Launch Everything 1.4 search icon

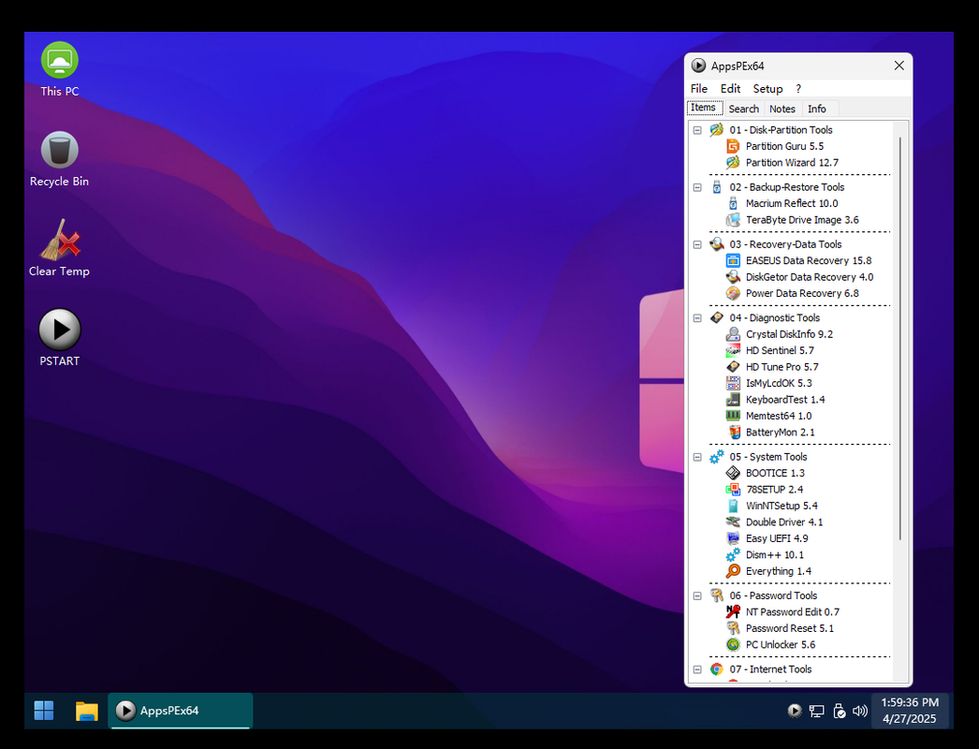pyautogui.click(x=733, y=571)
